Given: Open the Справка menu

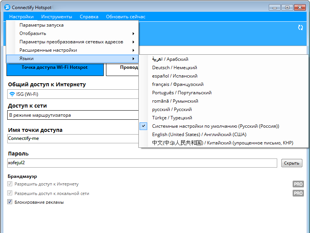Looking at the screenshot, I should tap(89, 17).
